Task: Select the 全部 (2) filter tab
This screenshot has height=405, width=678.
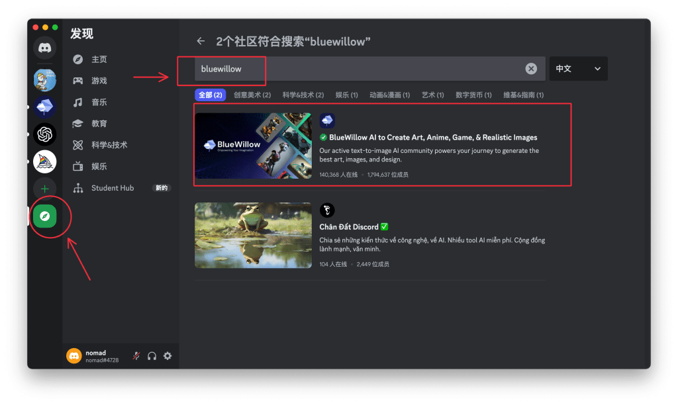Action: coord(210,95)
